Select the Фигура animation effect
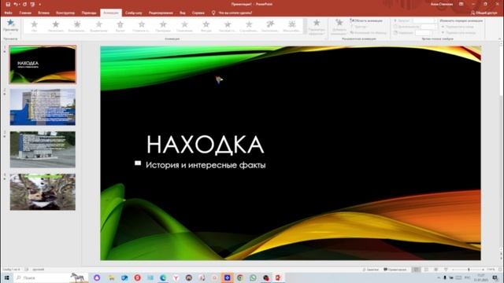Screen dimensions: 504x283 pos(206,26)
